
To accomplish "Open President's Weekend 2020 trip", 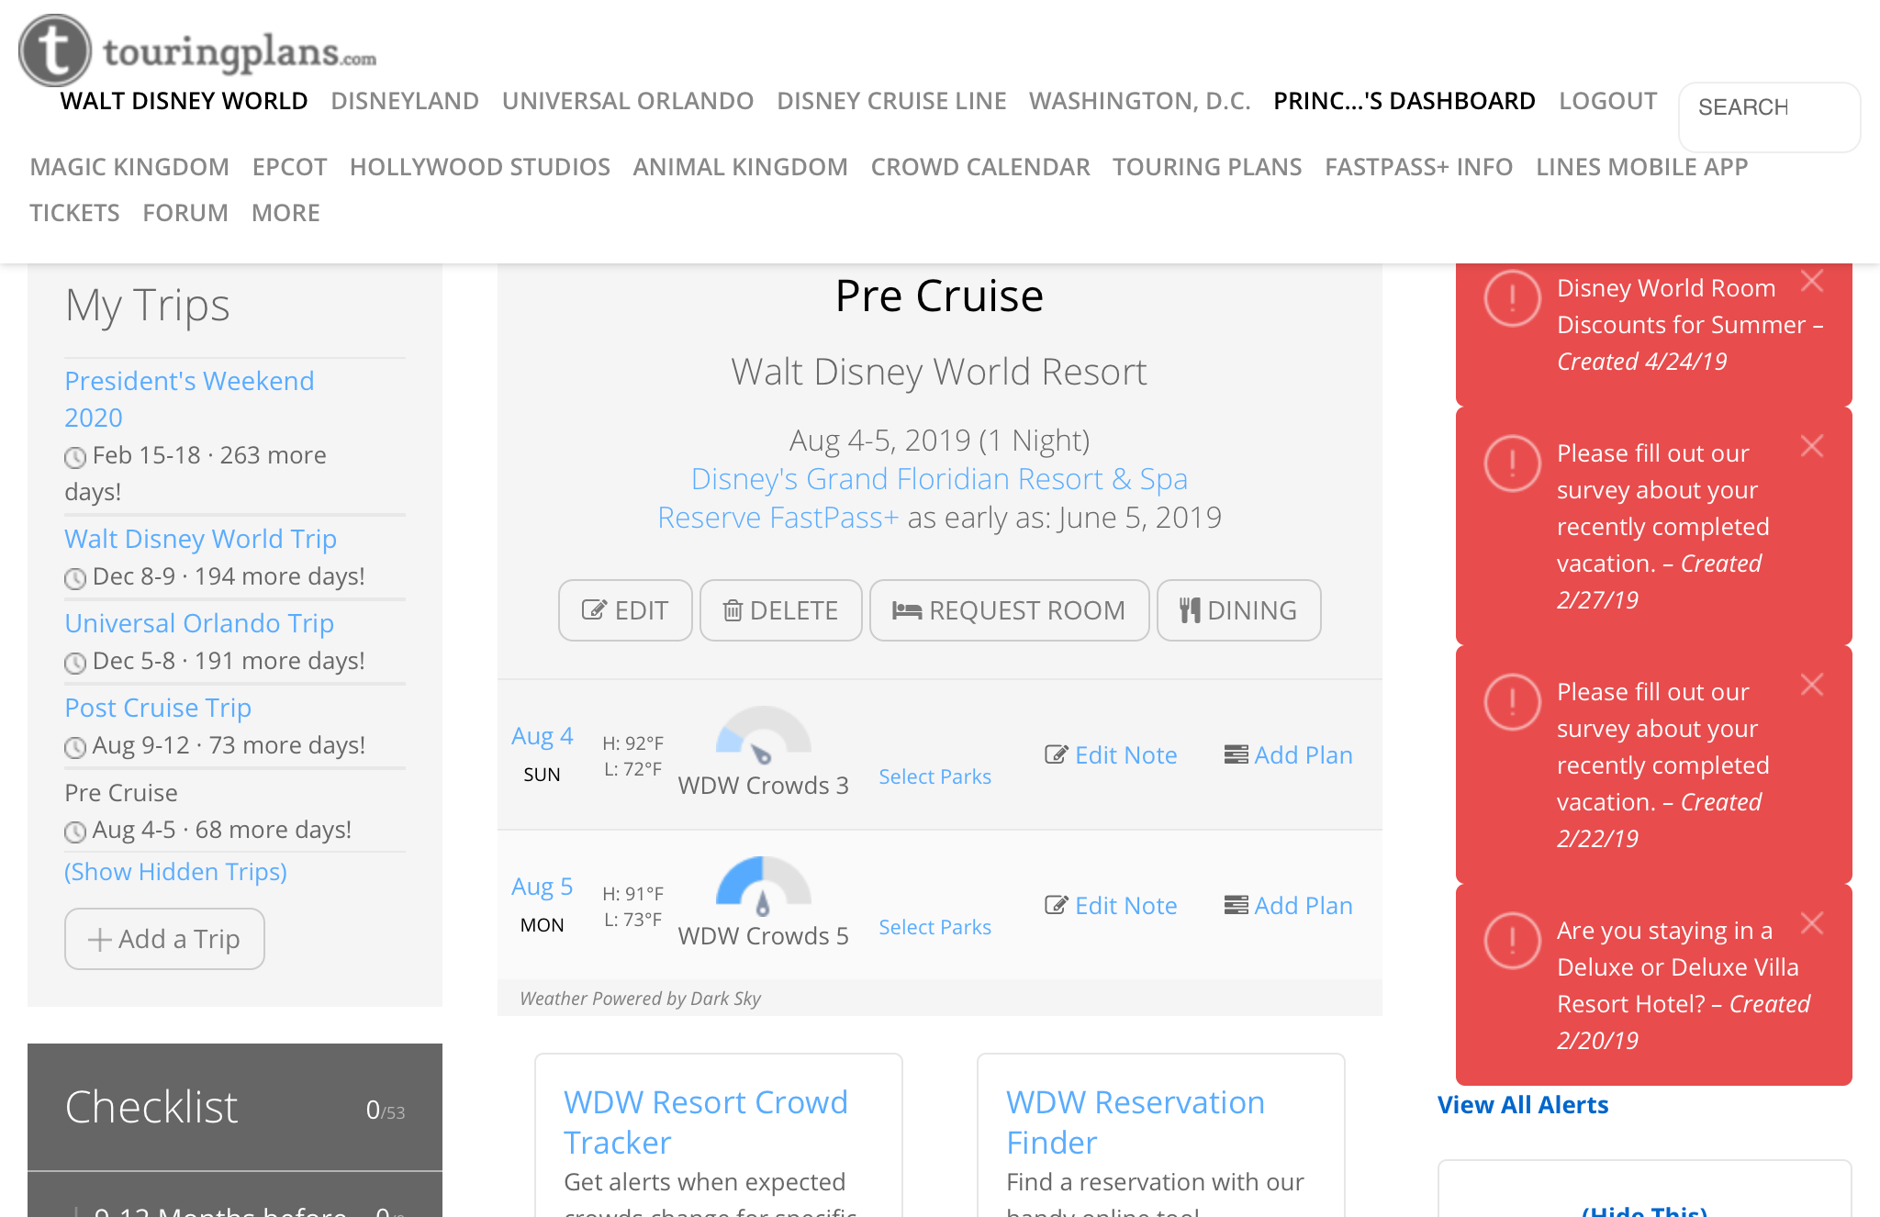I will click(189, 399).
